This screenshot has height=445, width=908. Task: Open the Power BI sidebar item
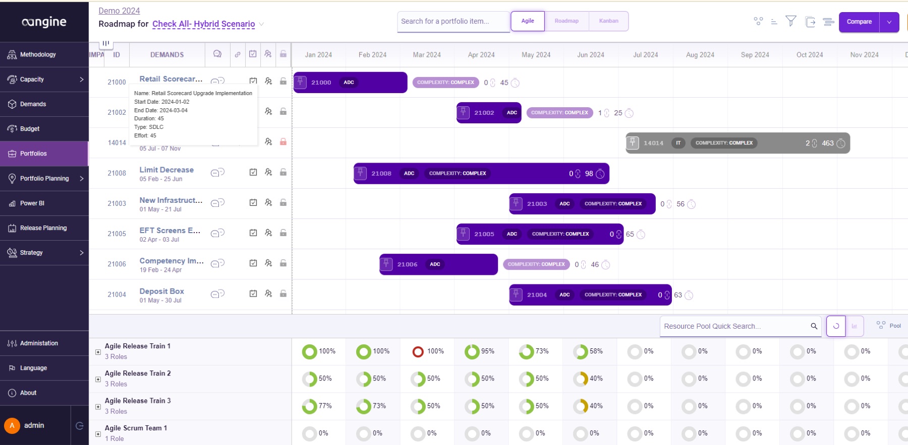(x=44, y=203)
